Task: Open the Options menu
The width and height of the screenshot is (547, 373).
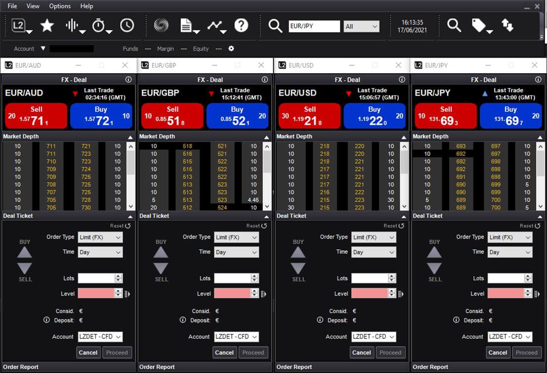Action: (60, 6)
